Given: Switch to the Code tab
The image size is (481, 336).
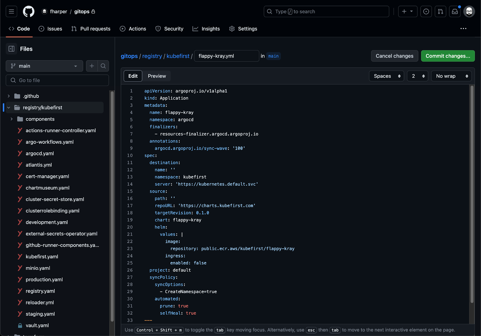Looking at the screenshot, I should [19, 29].
